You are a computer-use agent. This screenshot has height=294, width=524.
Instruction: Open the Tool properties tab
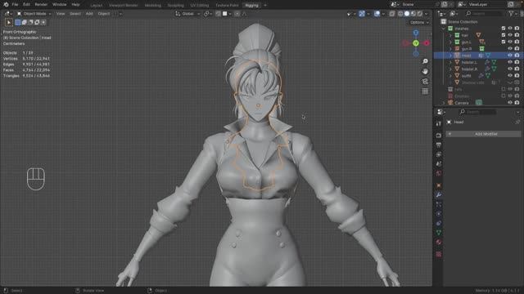(439, 123)
